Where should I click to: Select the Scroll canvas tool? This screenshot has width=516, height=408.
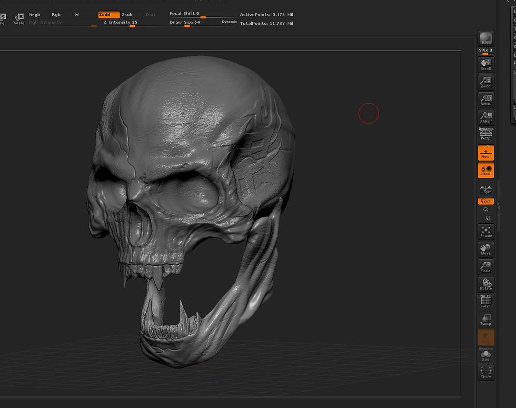tap(485, 64)
